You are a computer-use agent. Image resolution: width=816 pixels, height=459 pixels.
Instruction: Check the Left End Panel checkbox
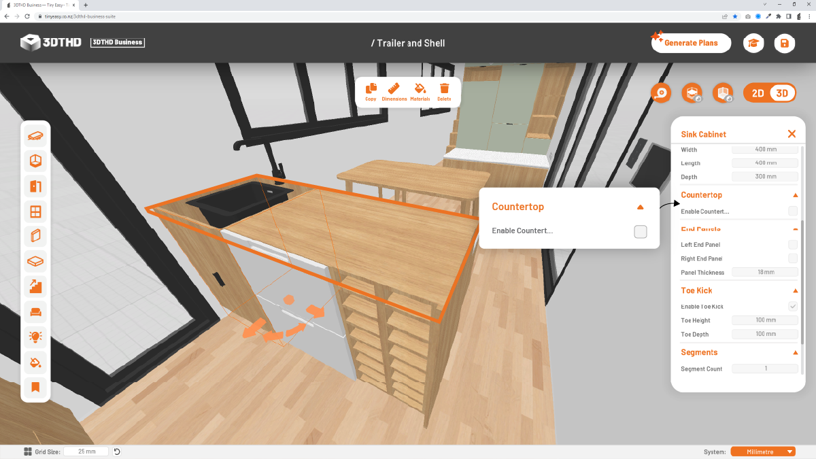coord(793,245)
